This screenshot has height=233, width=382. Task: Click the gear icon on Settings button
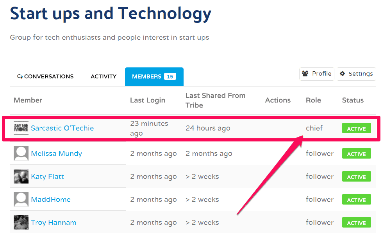(343, 74)
